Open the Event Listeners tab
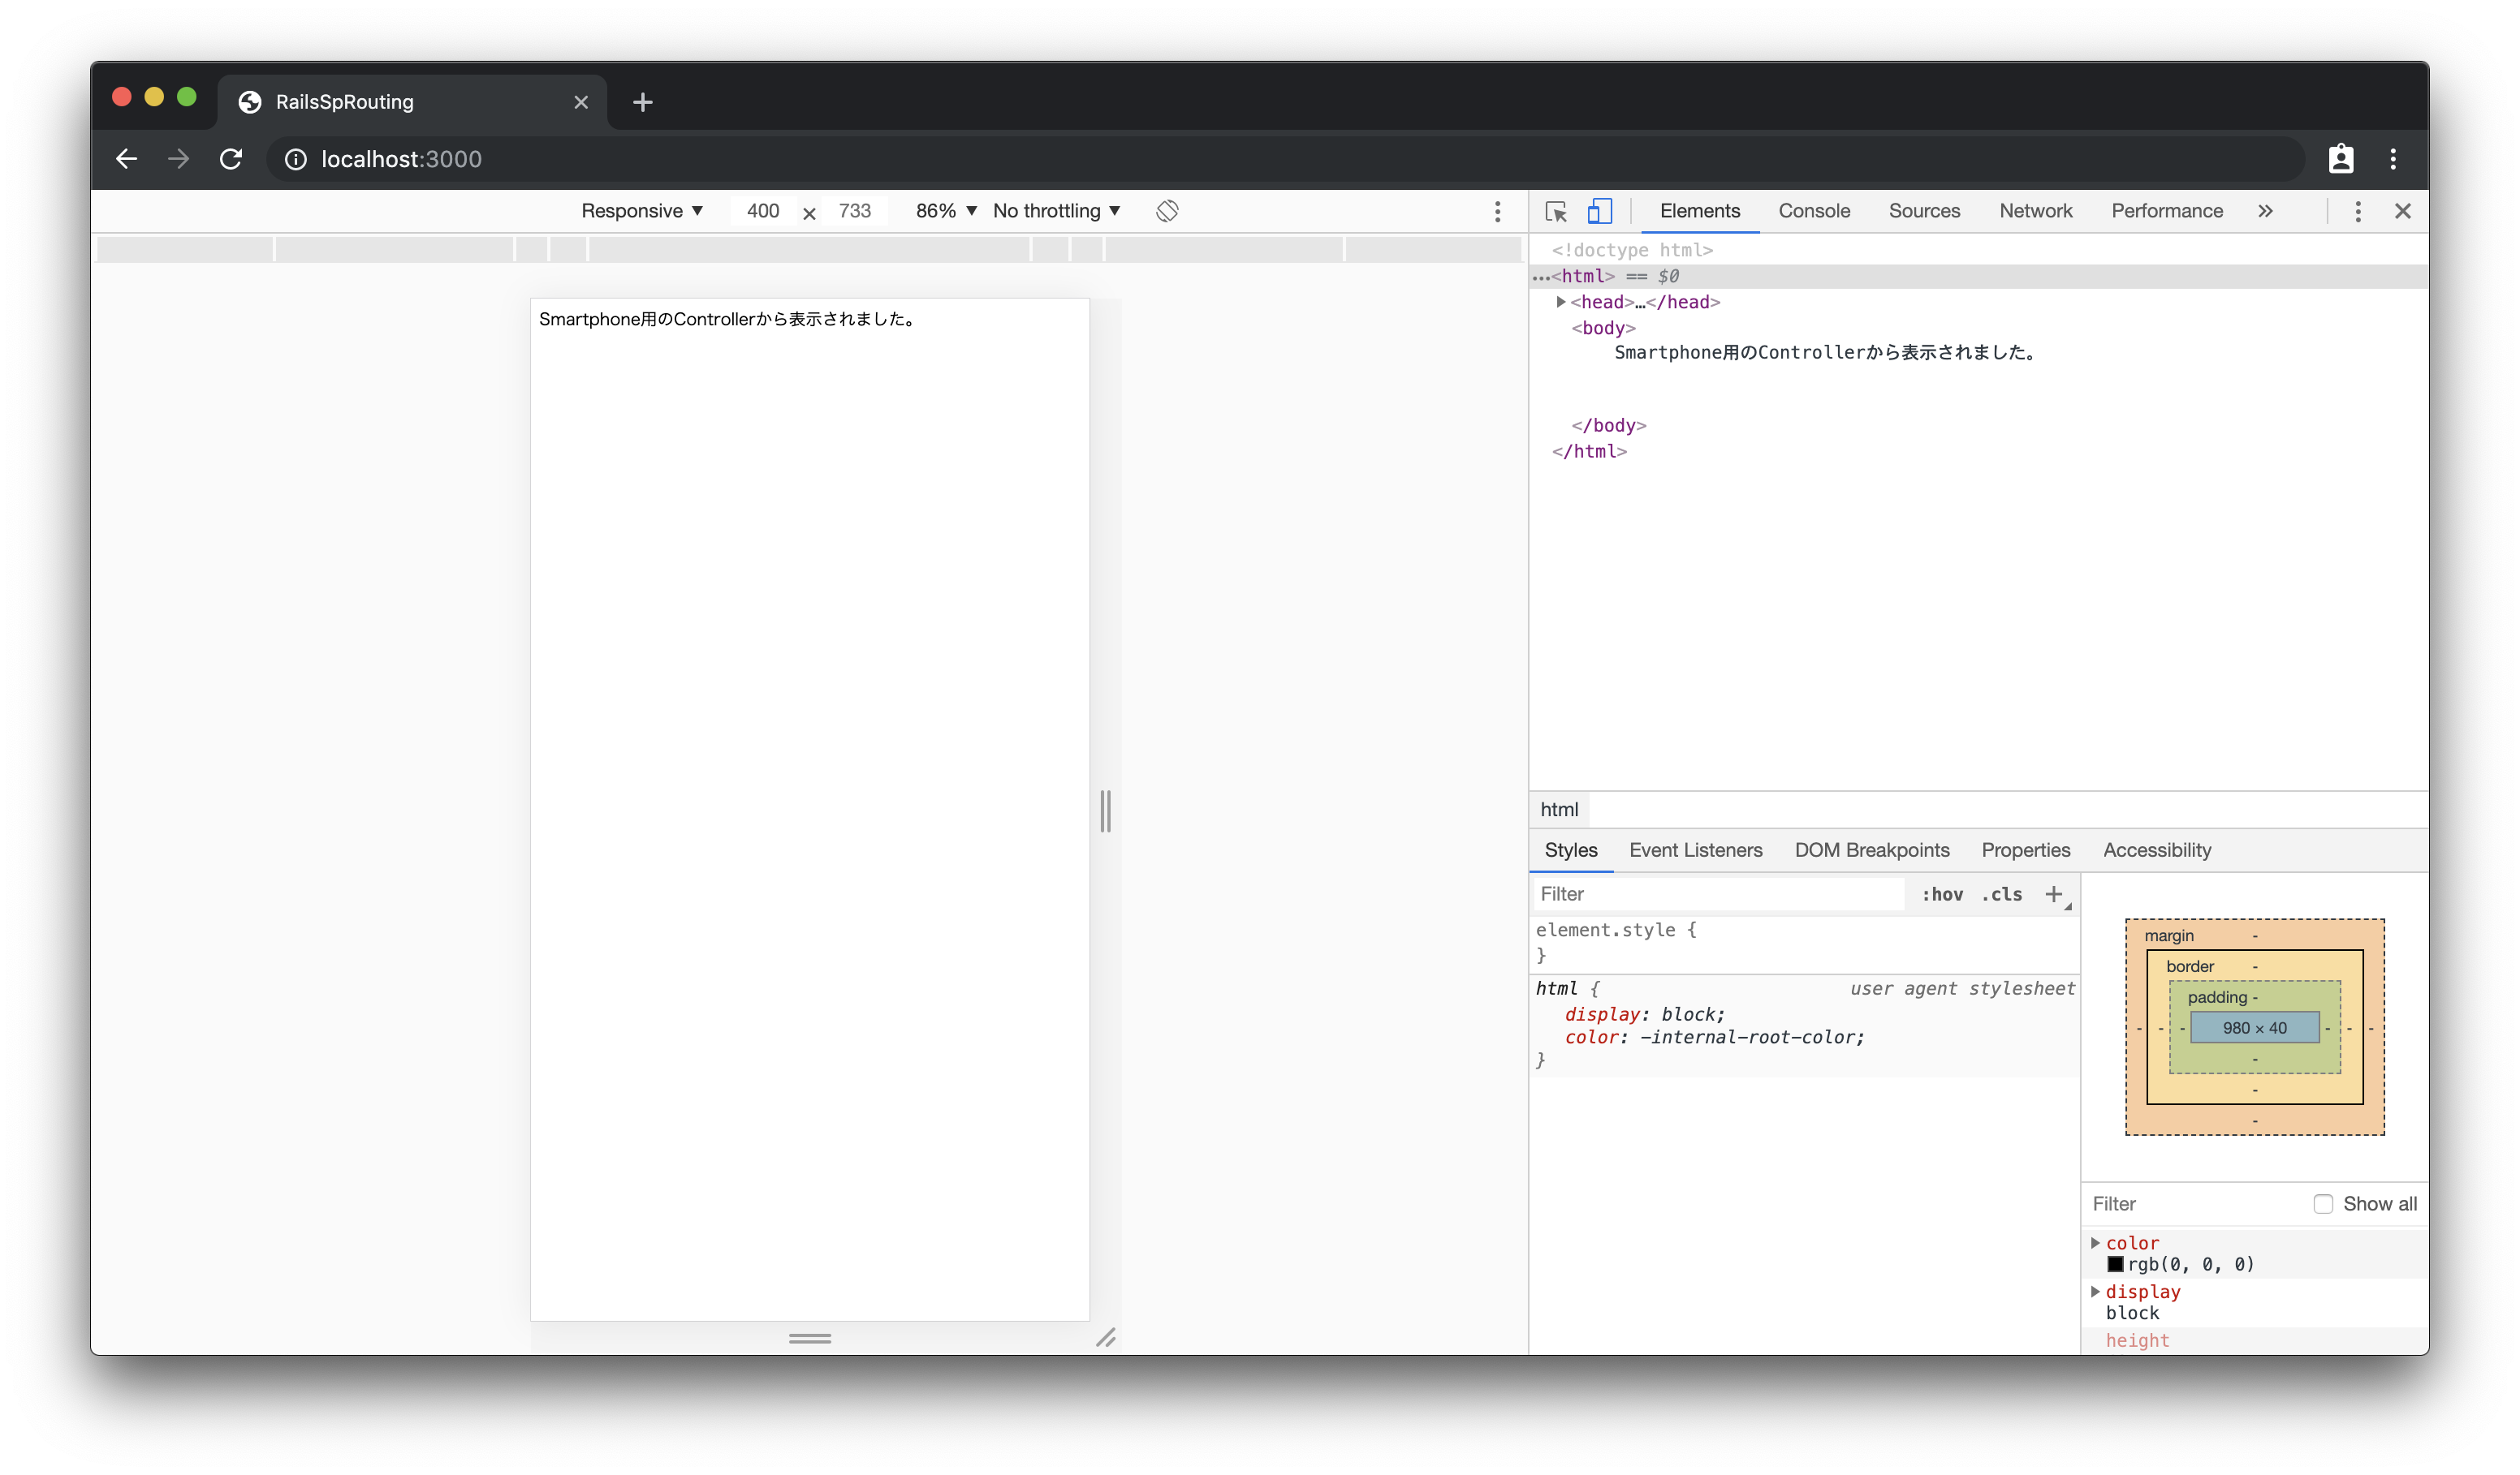The image size is (2520, 1475). pyautogui.click(x=1695, y=849)
